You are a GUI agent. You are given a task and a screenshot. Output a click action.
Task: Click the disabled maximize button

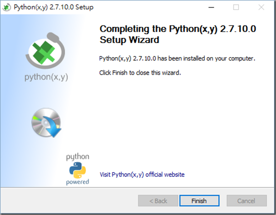click(x=236, y=7)
